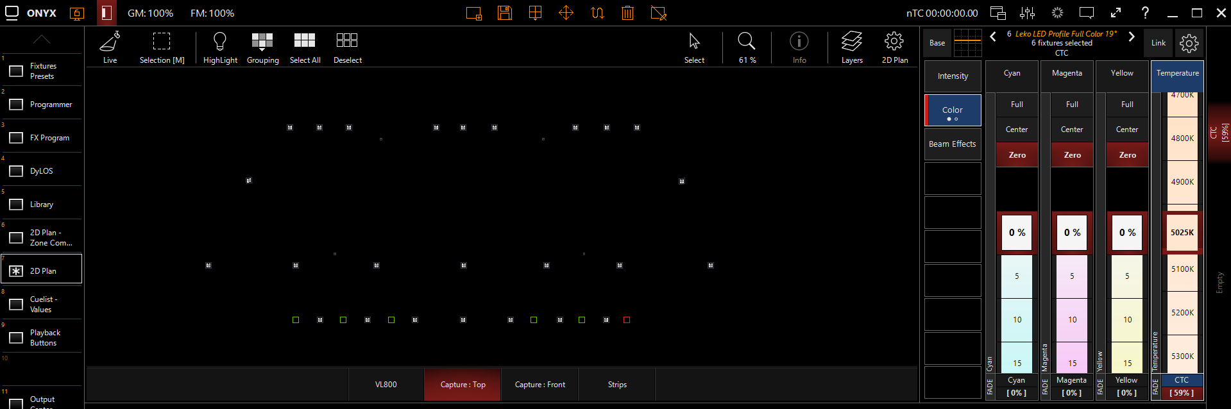The width and height of the screenshot is (1231, 409).
Task: Toggle the Link button
Action: pos(1158,43)
